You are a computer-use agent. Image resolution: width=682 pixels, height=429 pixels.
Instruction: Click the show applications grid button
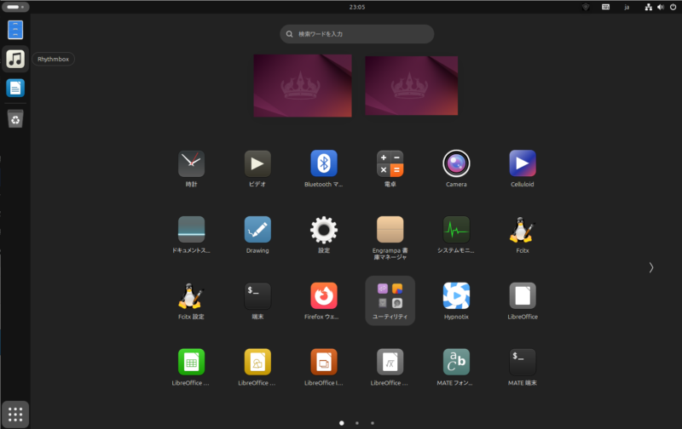[x=15, y=414]
